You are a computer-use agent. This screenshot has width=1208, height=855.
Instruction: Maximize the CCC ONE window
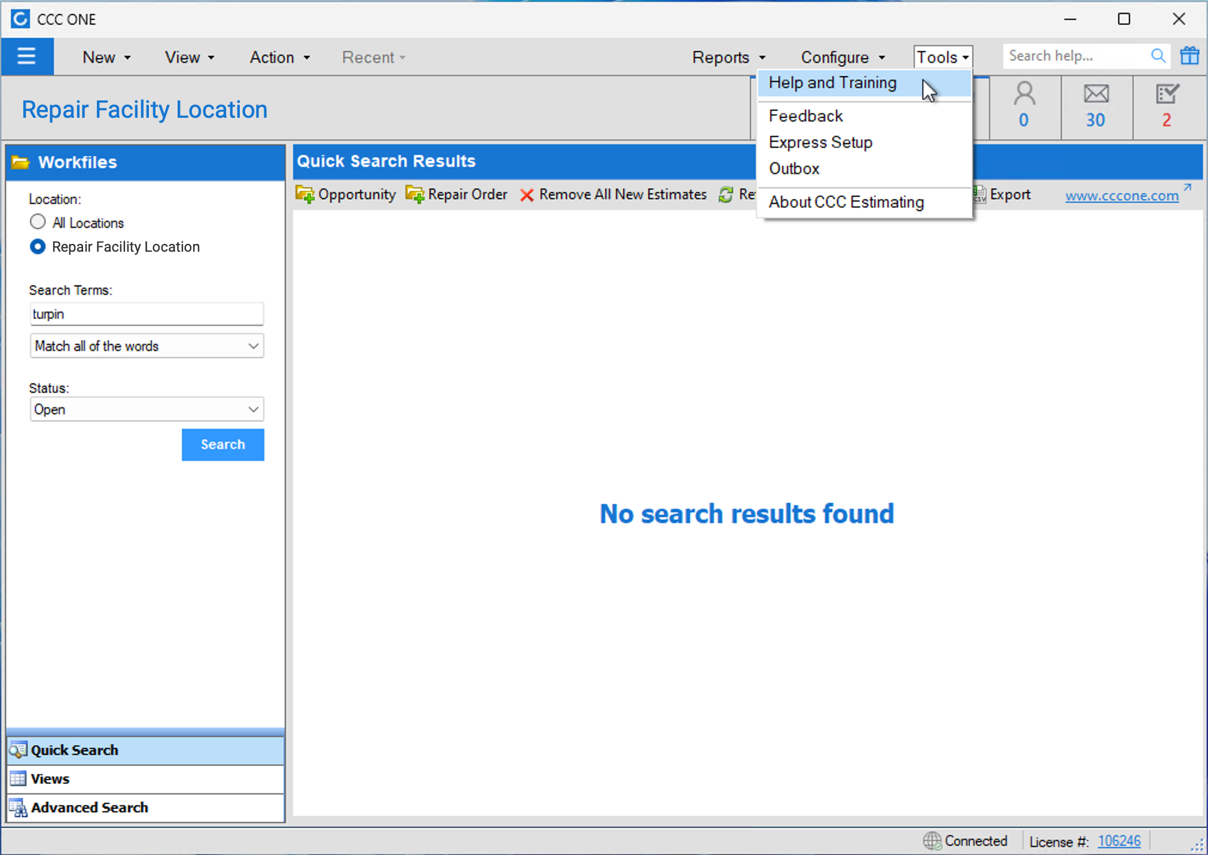click(1124, 19)
